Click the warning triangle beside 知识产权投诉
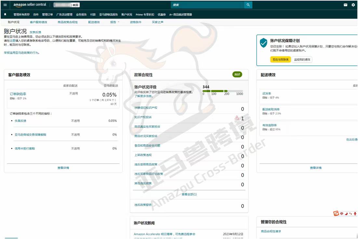Screen dimensions: 358x239 tap(237, 118)
